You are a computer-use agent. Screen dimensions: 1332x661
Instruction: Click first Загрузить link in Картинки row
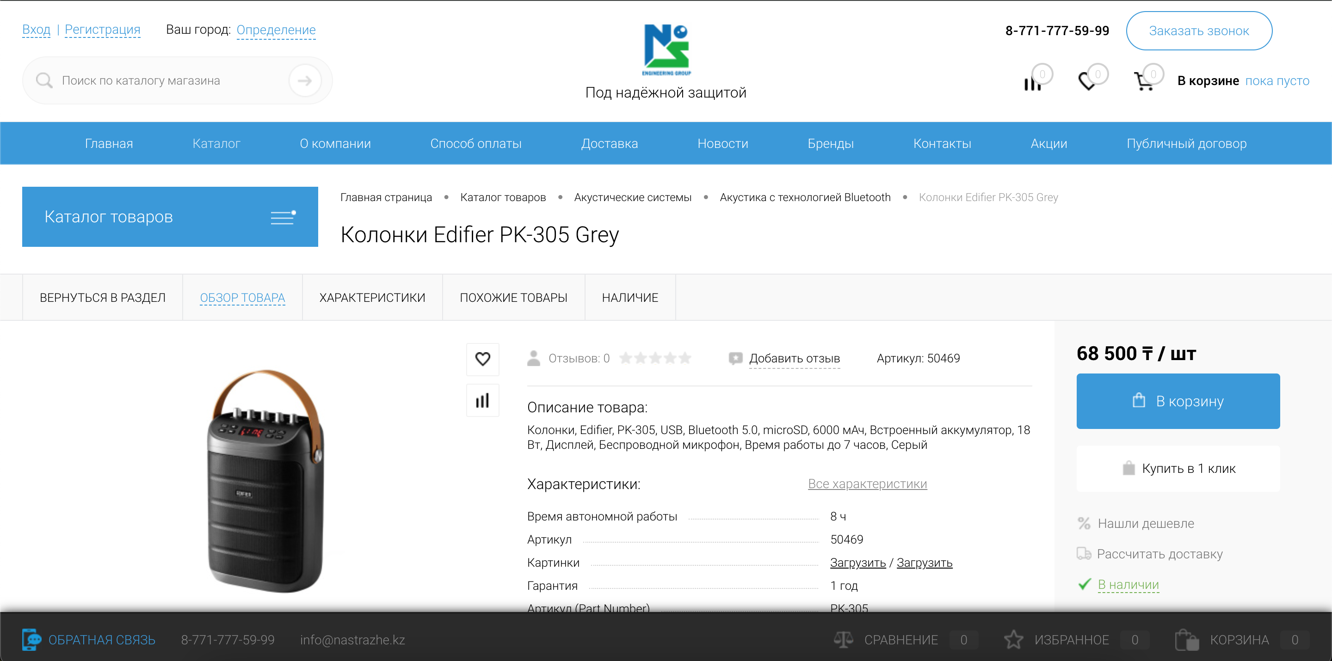coord(858,562)
